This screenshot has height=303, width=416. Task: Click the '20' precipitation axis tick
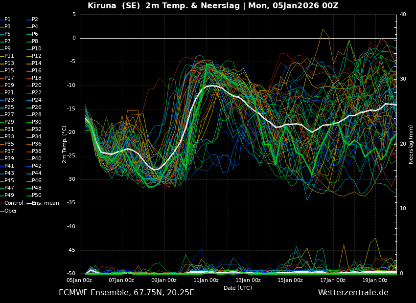point(403,144)
